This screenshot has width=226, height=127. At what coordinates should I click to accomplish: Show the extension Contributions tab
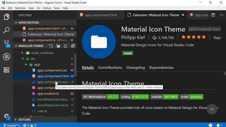tap(110, 67)
